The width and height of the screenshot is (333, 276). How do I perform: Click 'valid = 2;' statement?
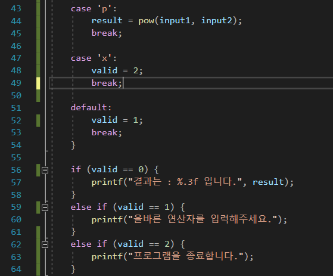click(117, 70)
